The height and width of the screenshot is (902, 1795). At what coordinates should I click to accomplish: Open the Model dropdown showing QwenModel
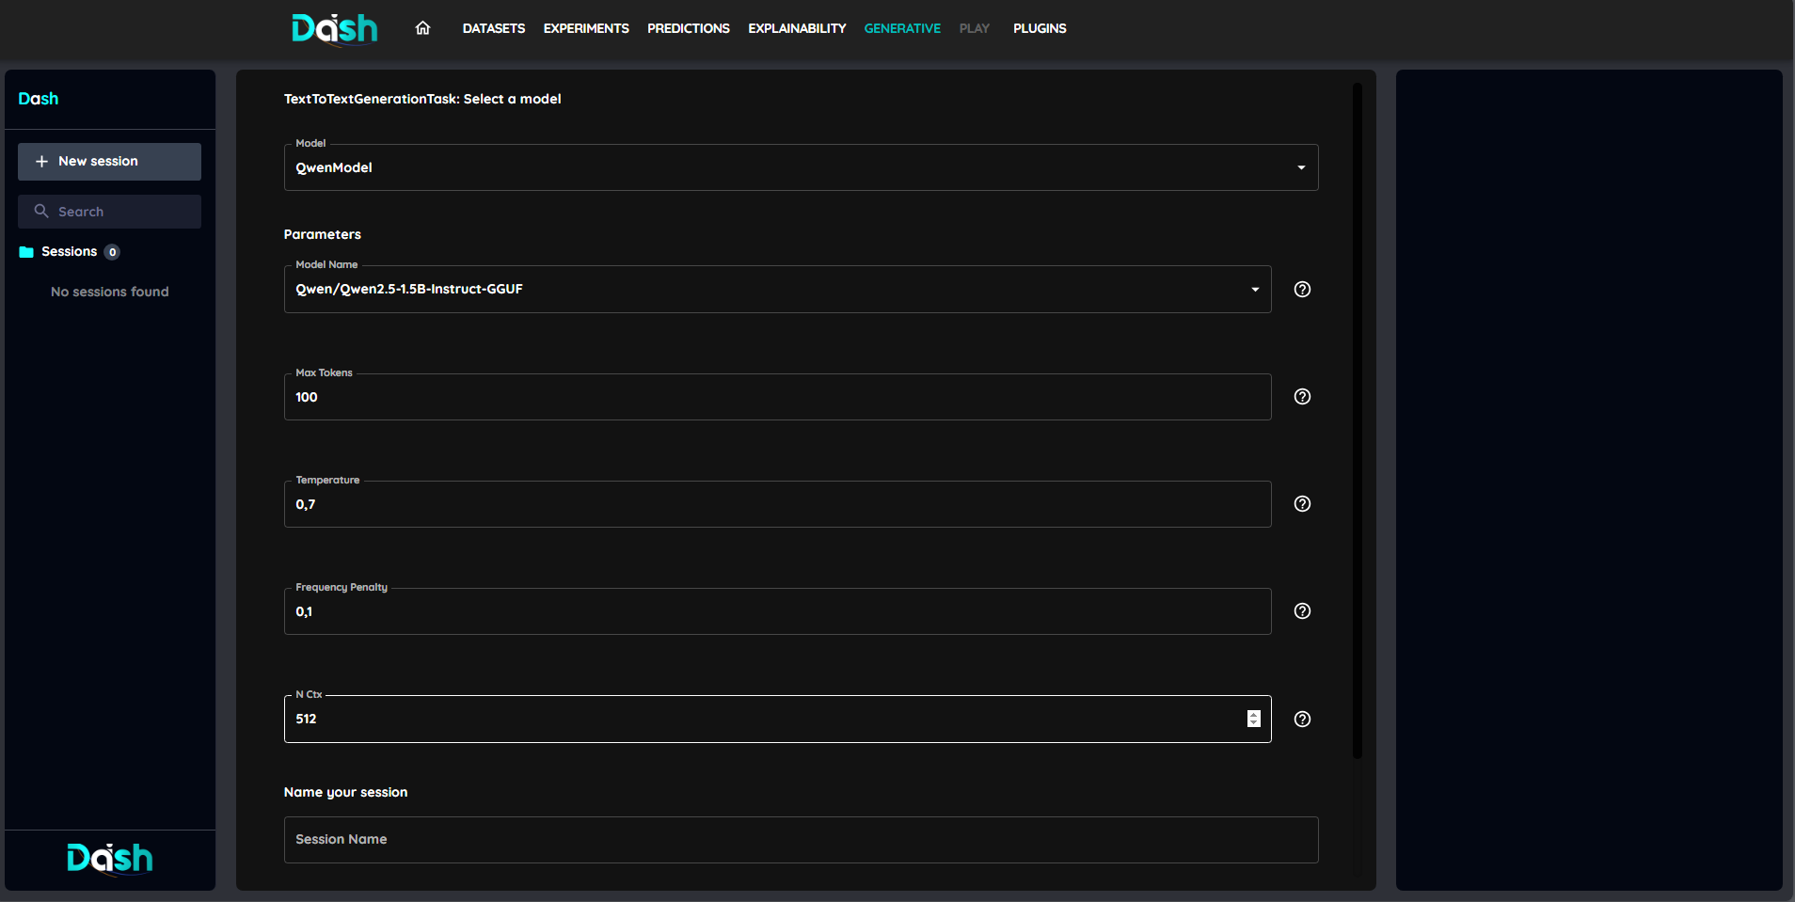point(801,167)
